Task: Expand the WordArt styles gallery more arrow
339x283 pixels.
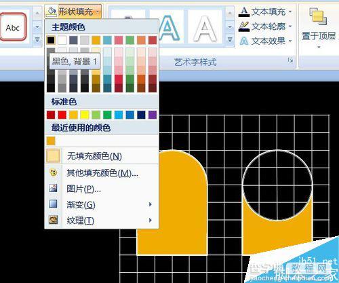Action: [230, 40]
